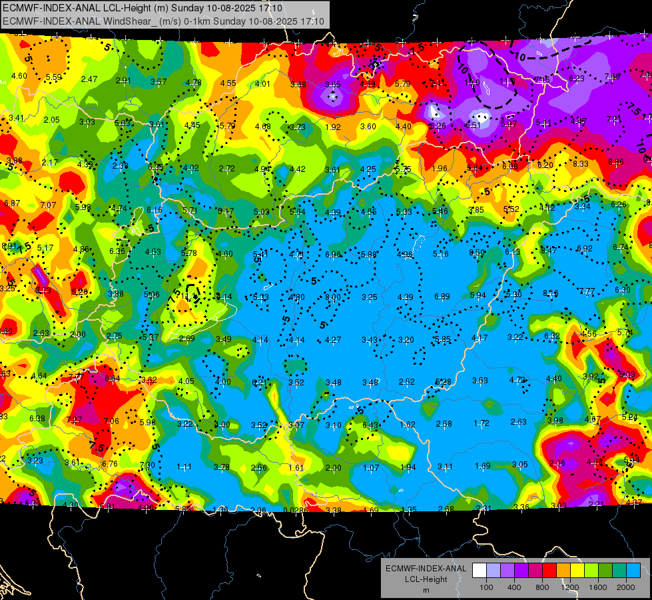Click the orange legend color swatch
Viewport: 652px width, 600px height.
point(564,571)
